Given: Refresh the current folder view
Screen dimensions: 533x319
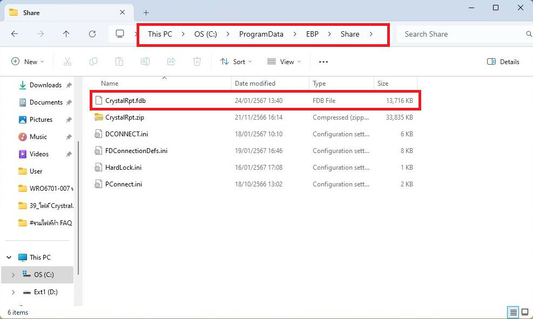Looking at the screenshot, I should pos(92,34).
